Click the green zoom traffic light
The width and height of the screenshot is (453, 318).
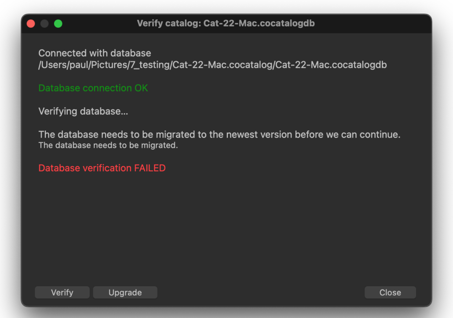58,23
